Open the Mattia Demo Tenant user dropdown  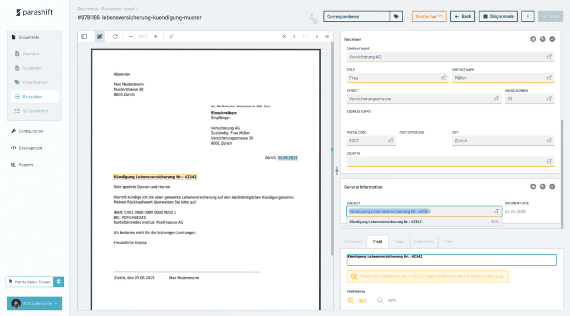(x=35, y=303)
